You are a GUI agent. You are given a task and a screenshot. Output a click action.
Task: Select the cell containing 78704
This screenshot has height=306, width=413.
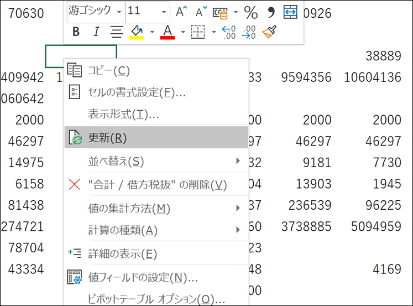(x=26, y=248)
